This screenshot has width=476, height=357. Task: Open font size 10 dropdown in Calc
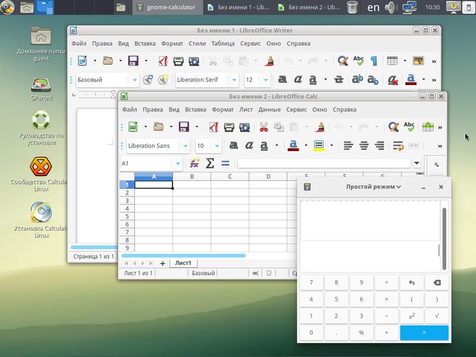(217, 146)
